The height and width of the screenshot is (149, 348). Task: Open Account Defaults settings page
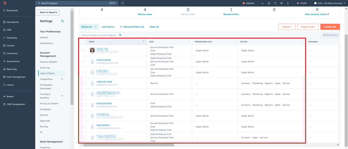(x=48, y=62)
